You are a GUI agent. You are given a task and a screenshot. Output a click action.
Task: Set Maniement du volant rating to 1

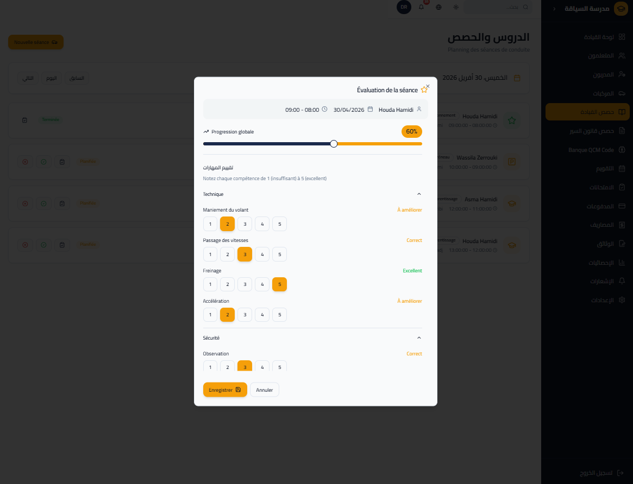[x=210, y=224]
